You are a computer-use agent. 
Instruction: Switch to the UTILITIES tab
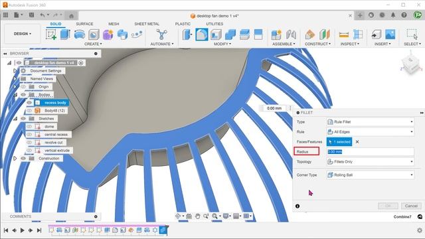(x=214, y=24)
